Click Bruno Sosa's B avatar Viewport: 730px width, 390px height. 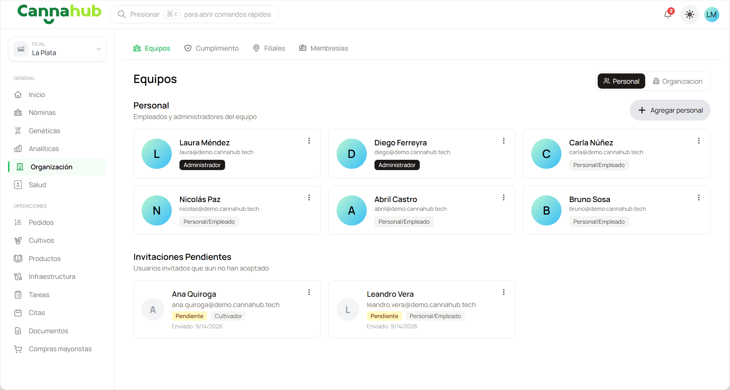546,210
